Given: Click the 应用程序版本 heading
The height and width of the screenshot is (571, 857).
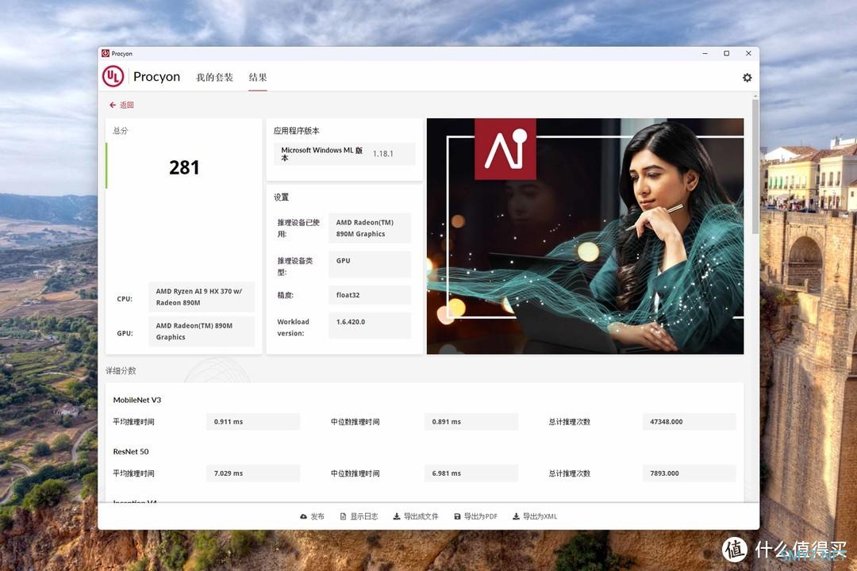Looking at the screenshot, I should (296, 131).
